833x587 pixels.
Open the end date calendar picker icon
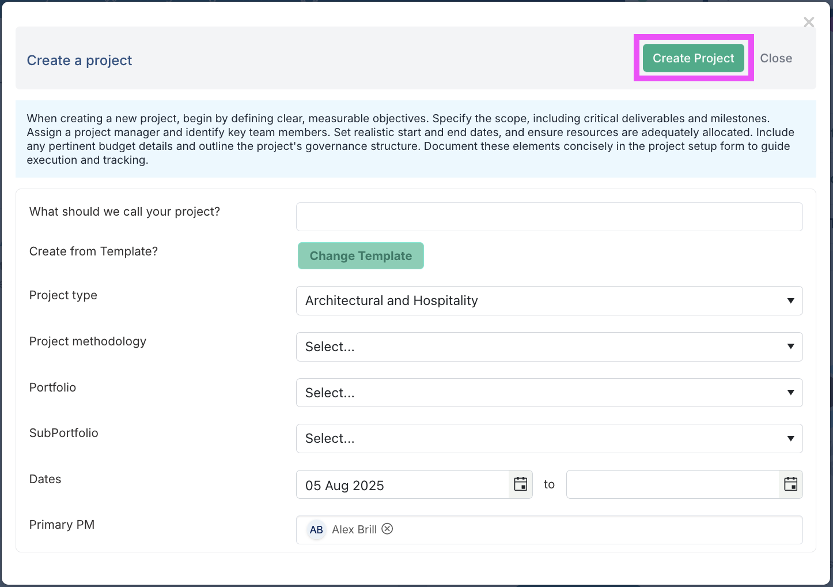[790, 484]
